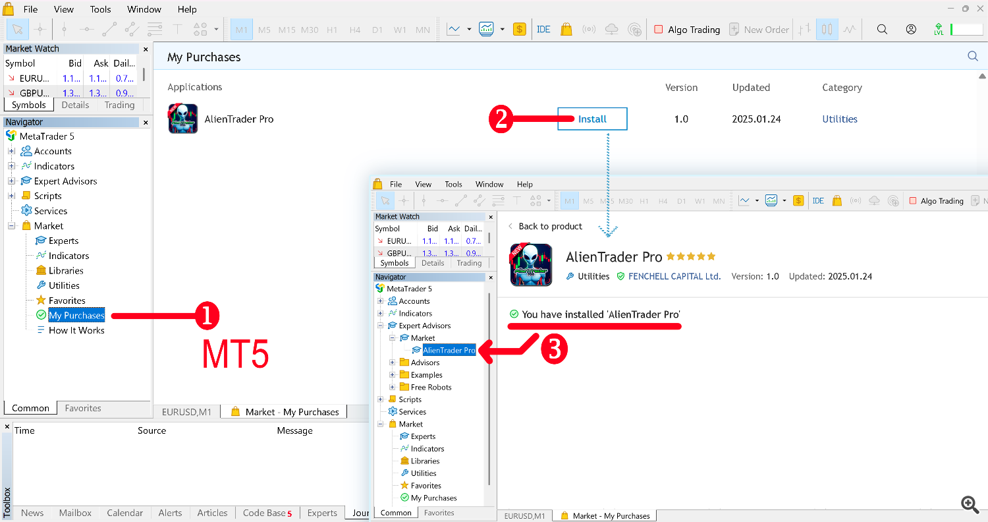Switch to line chart icon near search, main window
The height and width of the screenshot is (522, 988).
click(850, 29)
